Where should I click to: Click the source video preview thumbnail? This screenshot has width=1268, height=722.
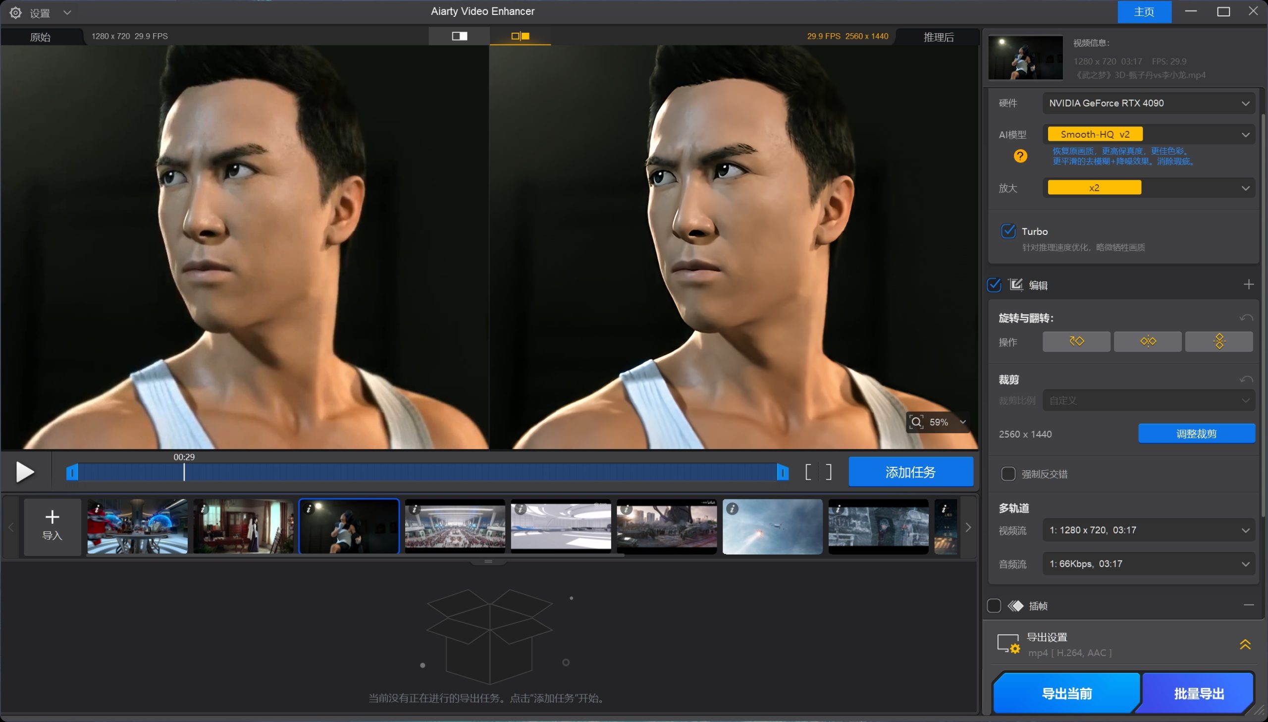coord(1025,57)
